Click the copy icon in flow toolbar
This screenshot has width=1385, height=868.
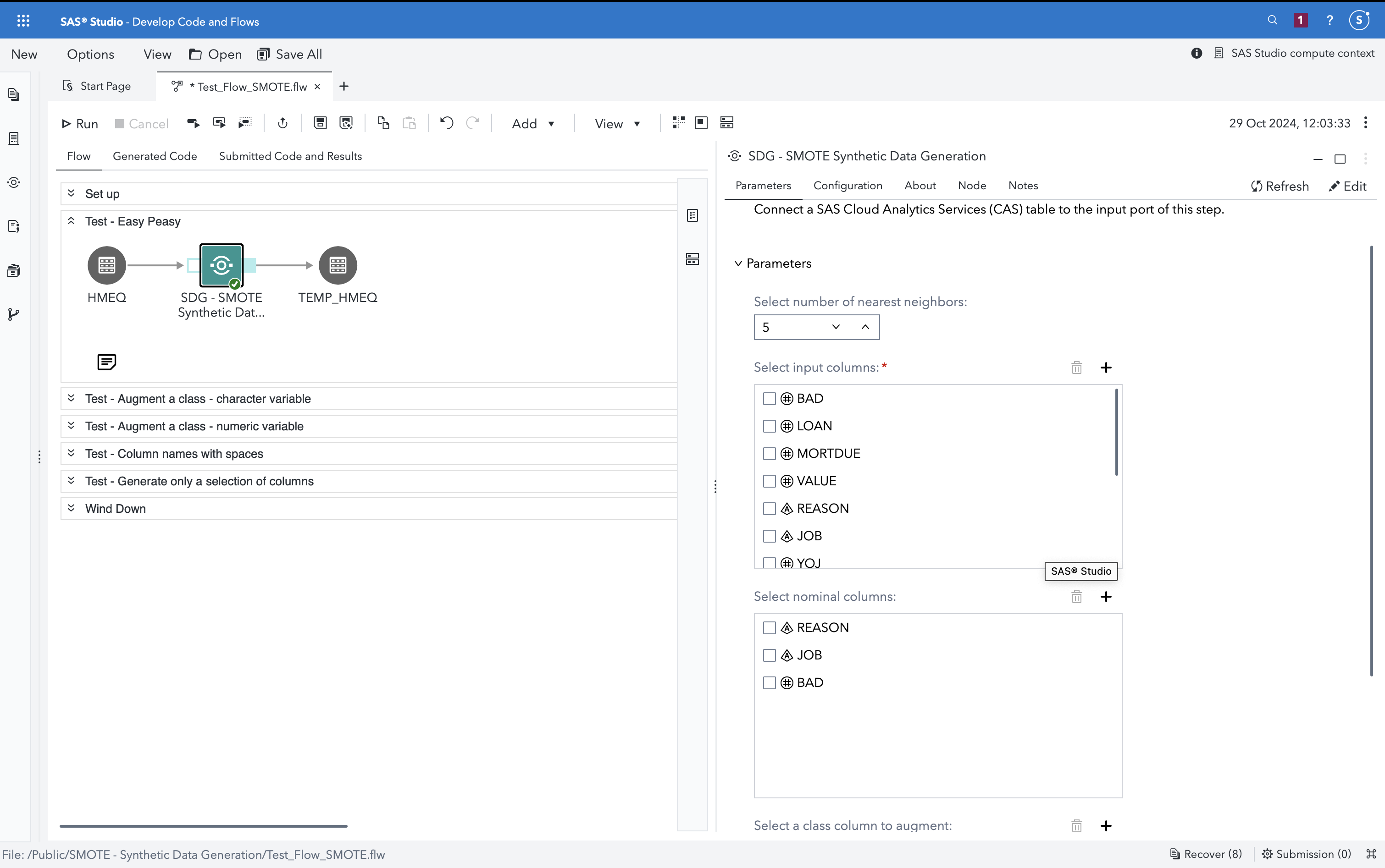pyautogui.click(x=383, y=123)
